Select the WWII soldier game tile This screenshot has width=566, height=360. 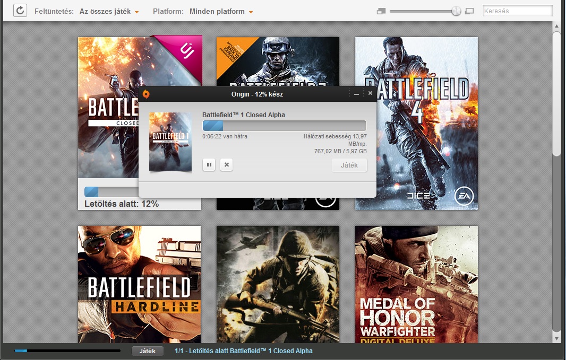[278, 284]
